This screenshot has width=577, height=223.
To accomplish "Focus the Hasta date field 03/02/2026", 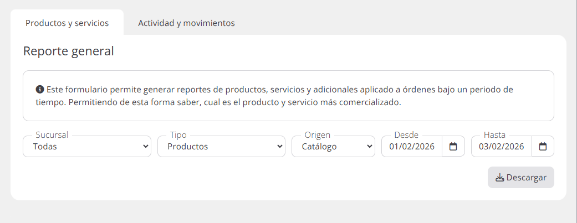I will [x=501, y=147].
